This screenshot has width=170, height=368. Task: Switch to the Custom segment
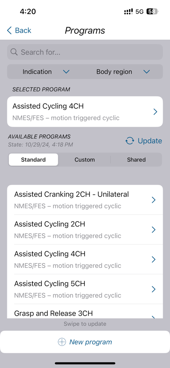pyautogui.click(x=85, y=160)
